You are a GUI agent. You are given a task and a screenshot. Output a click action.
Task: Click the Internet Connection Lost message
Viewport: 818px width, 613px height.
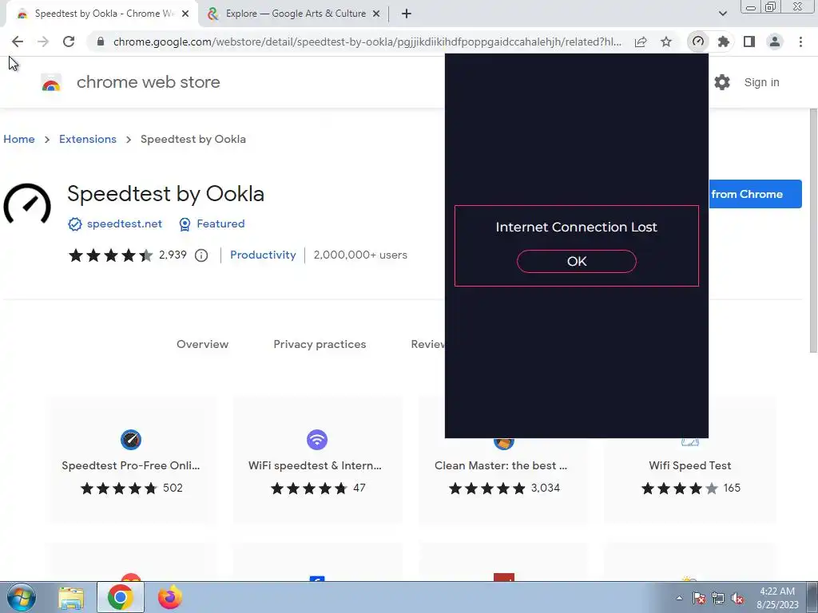point(577,227)
